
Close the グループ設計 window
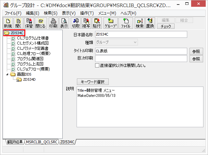(199, 4)
